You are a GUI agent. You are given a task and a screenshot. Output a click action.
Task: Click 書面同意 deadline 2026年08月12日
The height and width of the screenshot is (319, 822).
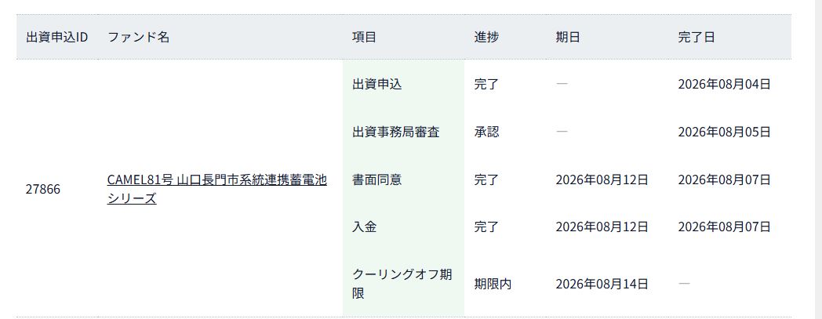coord(602,179)
